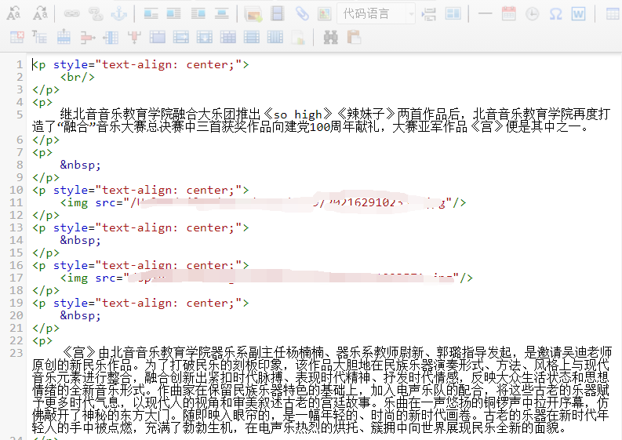This screenshot has height=440, width=622.
Task: Open the 代码语言 dropdown
Action: [369, 13]
